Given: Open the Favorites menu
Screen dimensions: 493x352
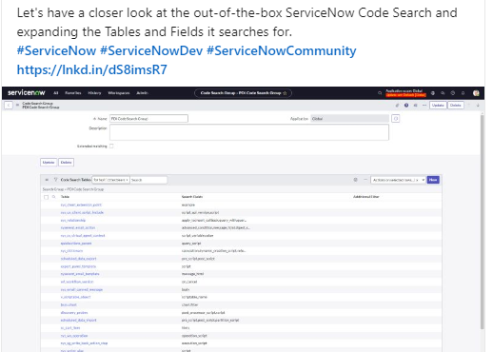Looking at the screenshot, I should tap(73, 93).
